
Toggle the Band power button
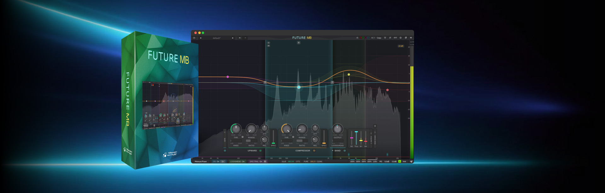pos(345,150)
